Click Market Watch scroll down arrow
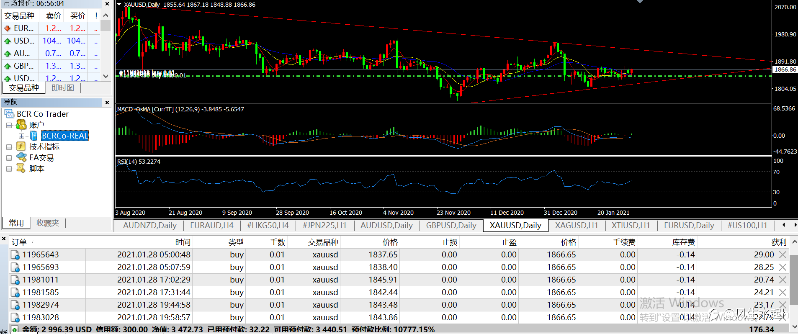Image resolution: width=798 pixels, height=334 pixels. (x=106, y=77)
